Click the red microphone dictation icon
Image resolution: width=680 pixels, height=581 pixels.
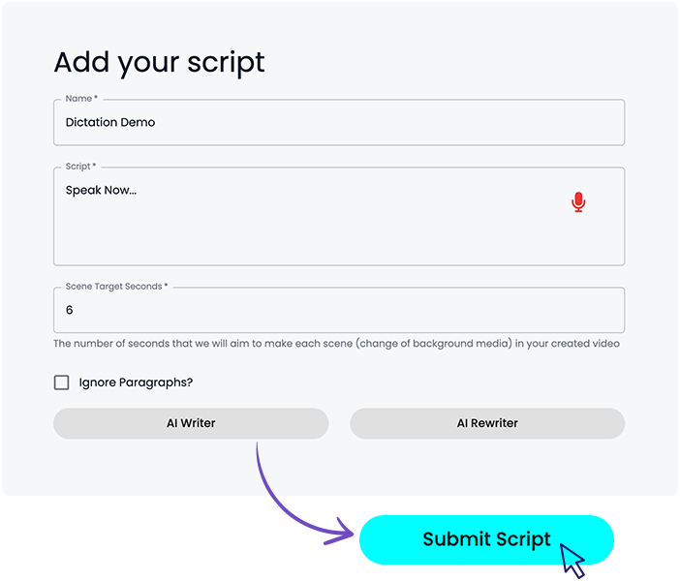(578, 201)
